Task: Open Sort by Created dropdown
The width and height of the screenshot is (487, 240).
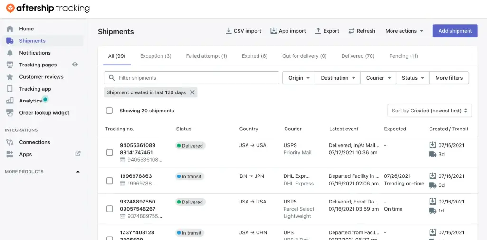Action: click(x=430, y=111)
